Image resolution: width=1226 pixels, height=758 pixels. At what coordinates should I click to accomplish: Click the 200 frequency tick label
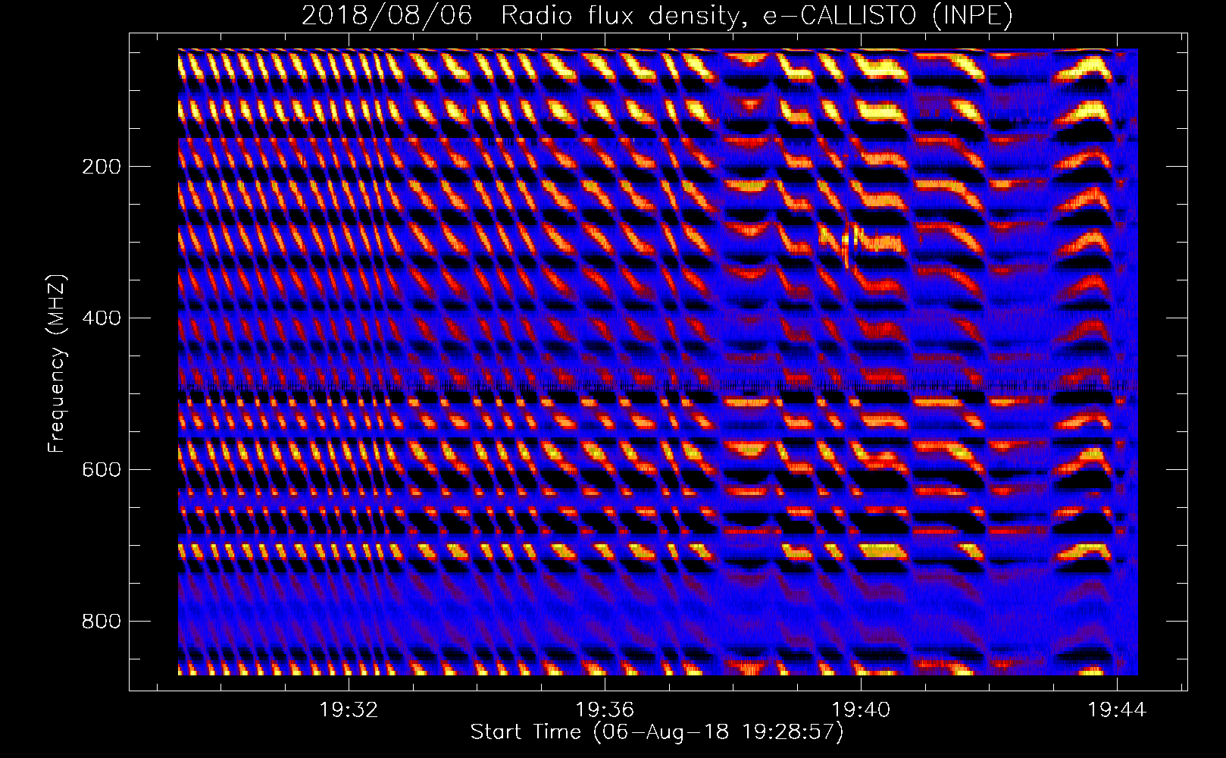click(x=102, y=167)
